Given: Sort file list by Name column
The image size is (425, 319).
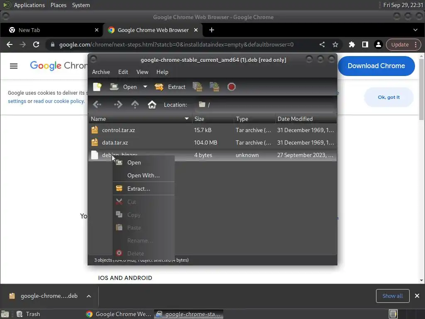Looking at the screenshot, I should [x=140, y=119].
